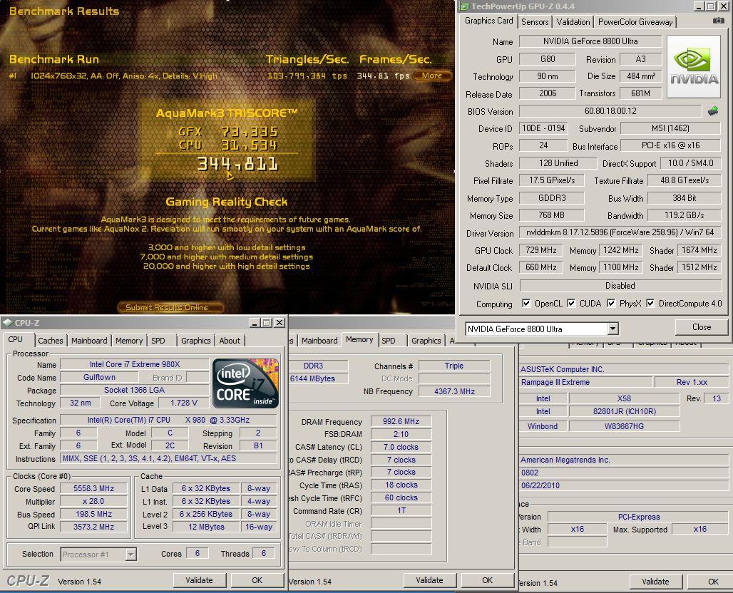The image size is (733, 593).
Task: Open About tab in front CPU-Z window
Action: click(230, 341)
